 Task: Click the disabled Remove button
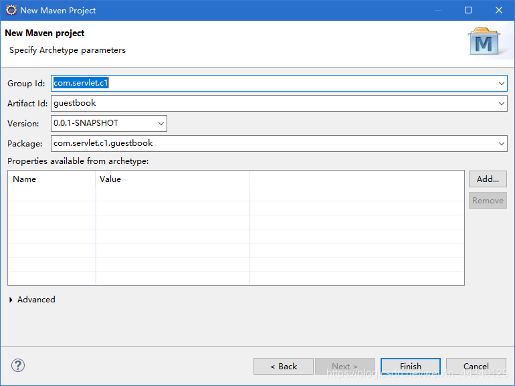point(488,201)
